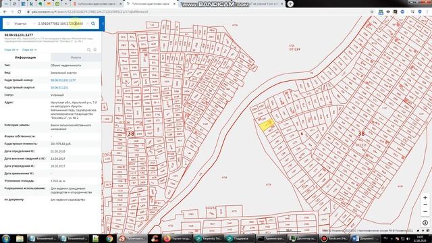The height and width of the screenshot is (243, 432).
Task: Expand the План ЗУ dropdown link
Action: coord(11,50)
